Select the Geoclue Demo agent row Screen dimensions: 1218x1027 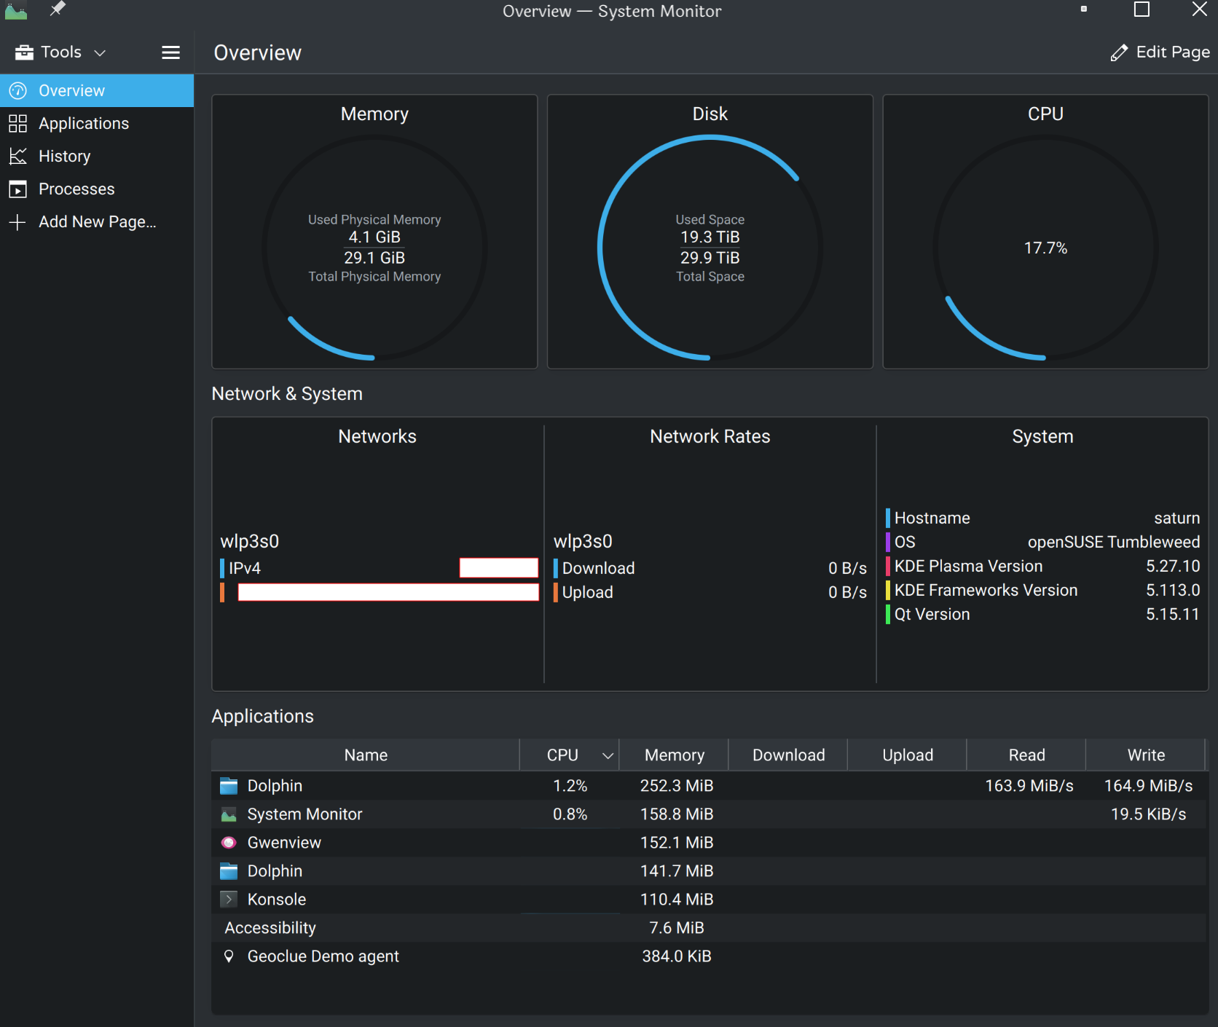(709, 956)
